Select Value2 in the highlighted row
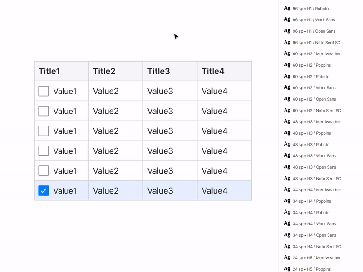The image size is (363, 272). (106, 191)
